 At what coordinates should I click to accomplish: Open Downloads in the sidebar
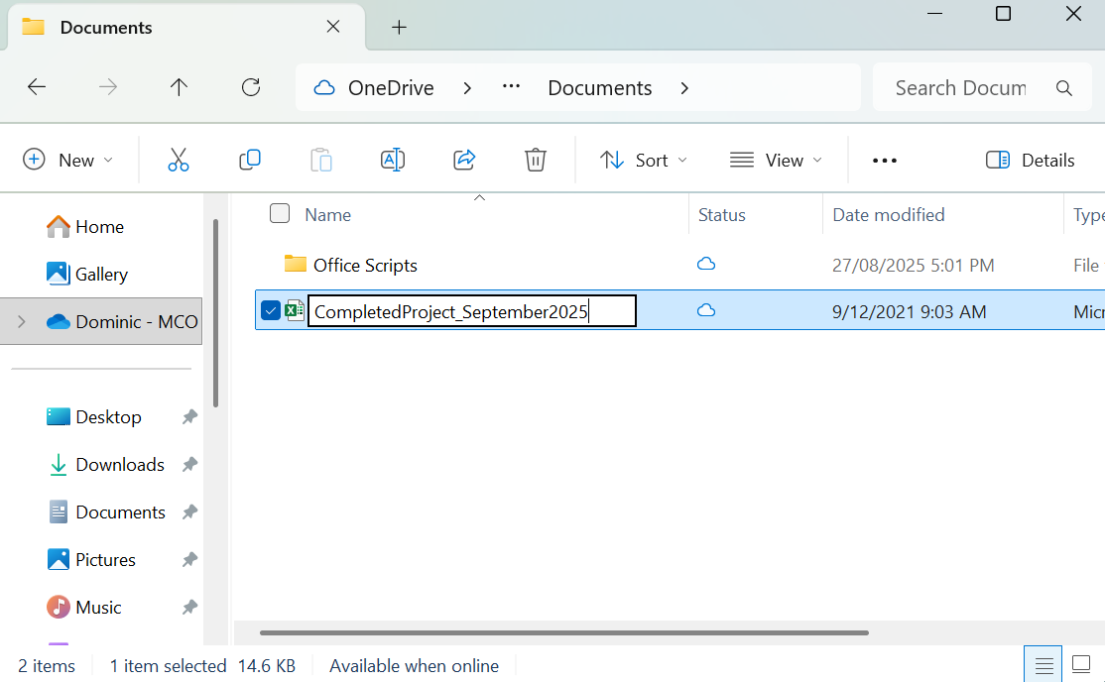119,464
